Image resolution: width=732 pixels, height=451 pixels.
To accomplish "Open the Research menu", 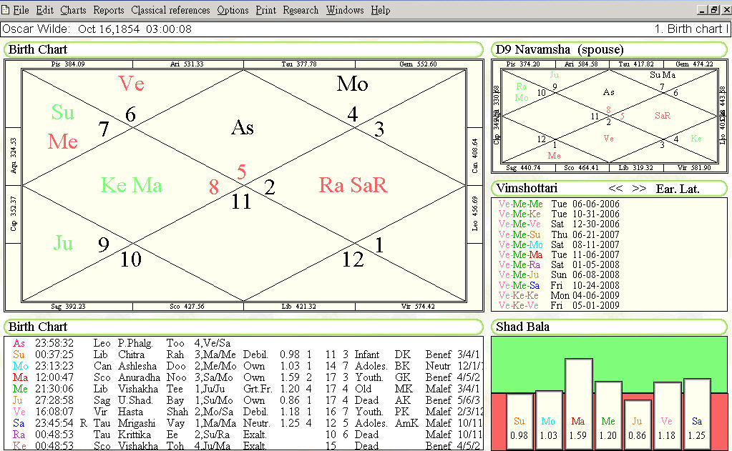I will click(301, 10).
